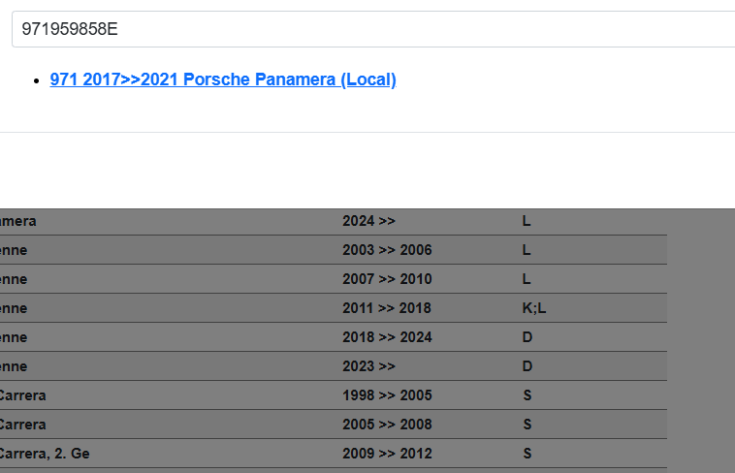Click the "2007 >> 2010" year cell
The width and height of the screenshot is (735, 473).
tap(387, 279)
